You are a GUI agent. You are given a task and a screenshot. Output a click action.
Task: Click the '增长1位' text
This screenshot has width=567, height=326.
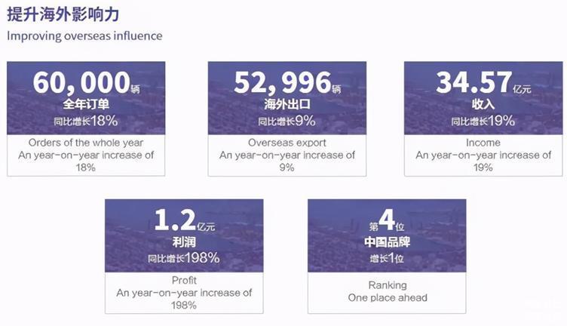387,258
